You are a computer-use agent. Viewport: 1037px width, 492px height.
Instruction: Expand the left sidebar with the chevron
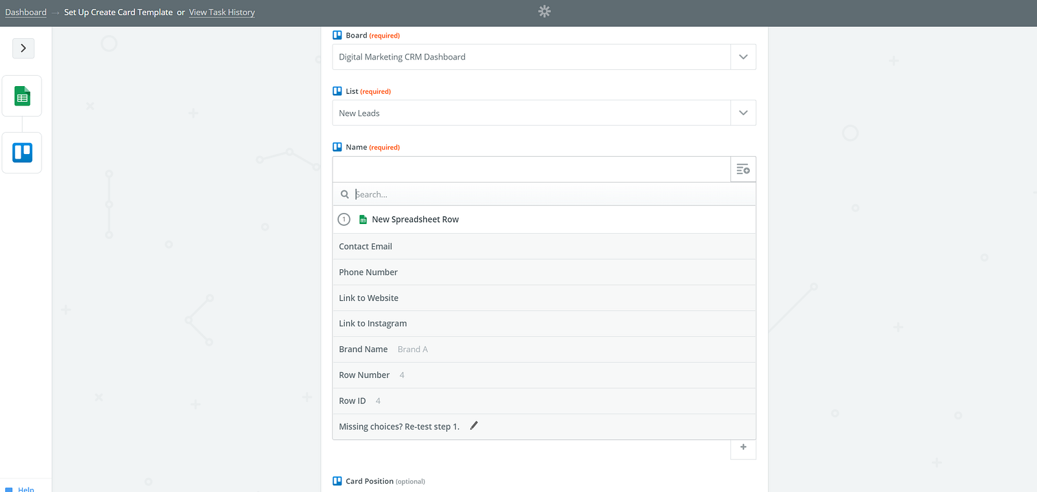23,48
